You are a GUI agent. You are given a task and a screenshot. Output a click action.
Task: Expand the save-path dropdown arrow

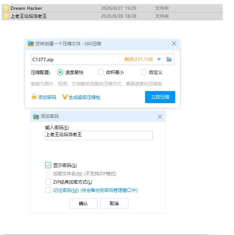pos(159,59)
